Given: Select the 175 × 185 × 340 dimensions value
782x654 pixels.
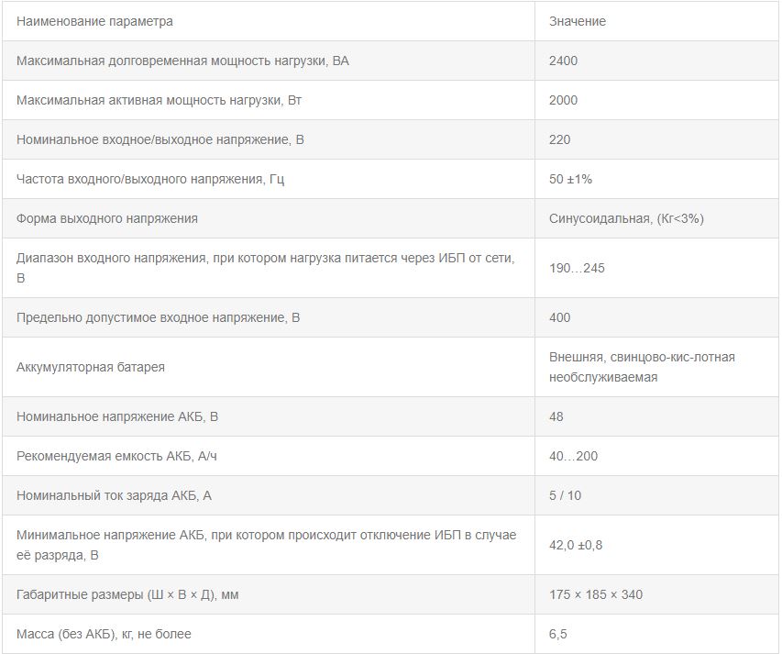Looking at the screenshot, I should (x=596, y=594).
